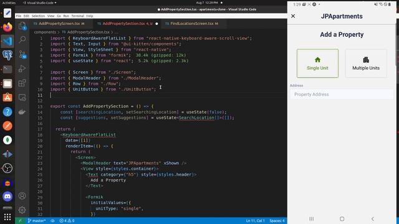Click Visual Studio Code dock icon
This screenshot has width=399, height=224.
click(7, 41)
